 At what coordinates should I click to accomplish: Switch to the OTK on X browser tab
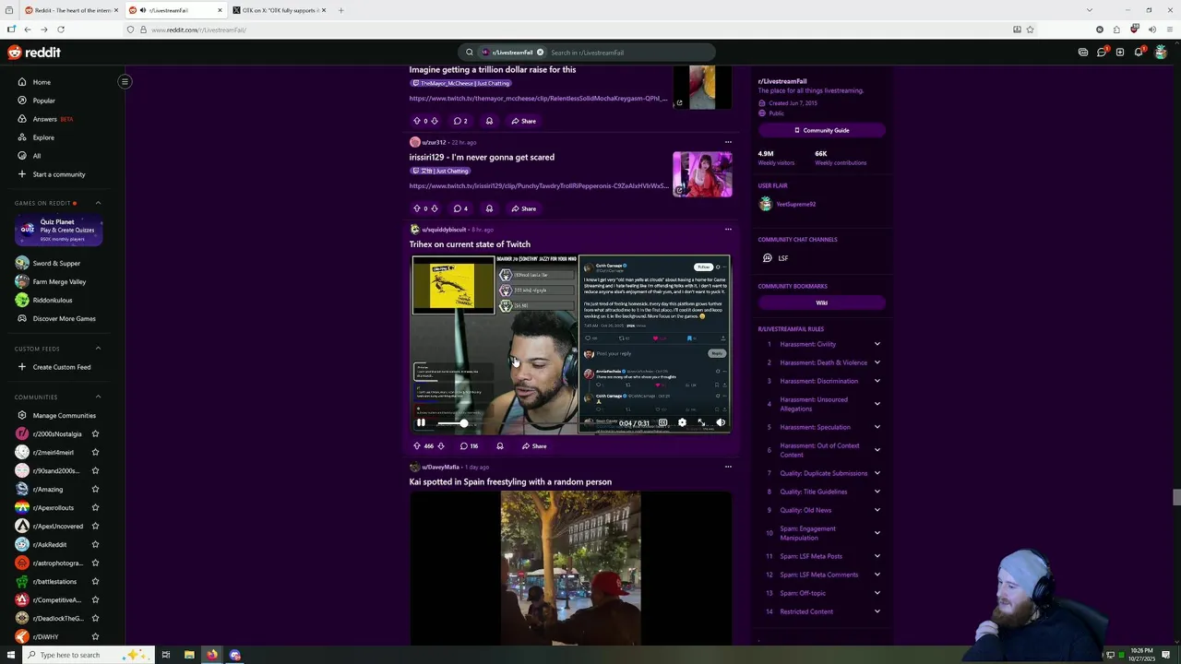(279, 10)
